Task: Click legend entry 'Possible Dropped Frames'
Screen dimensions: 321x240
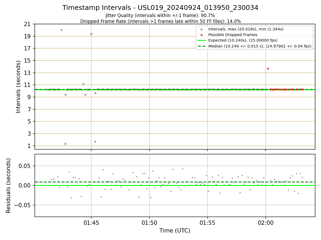Action: pyautogui.click(x=233, y=35)
